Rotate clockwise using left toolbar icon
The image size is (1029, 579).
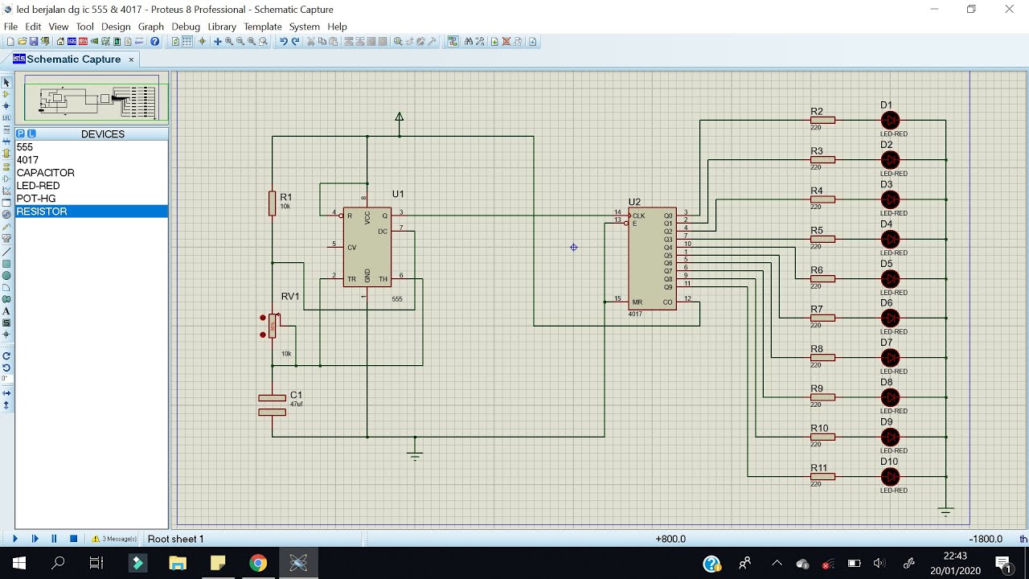[6, 355]
